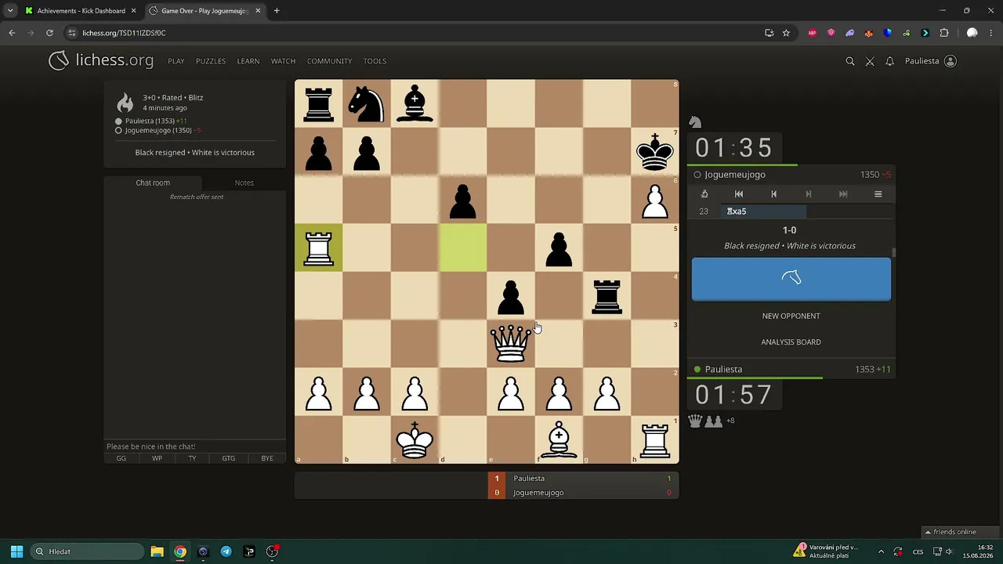Screen dimensions: 1003x564
Task: Jump to last move
Action: coord(843,194)
